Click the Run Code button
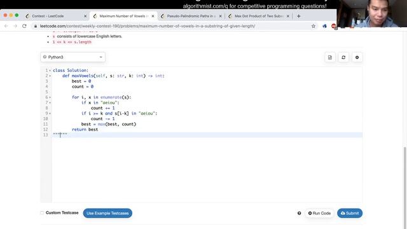Viewport: 407px width, 229px height. click(319, 213)
